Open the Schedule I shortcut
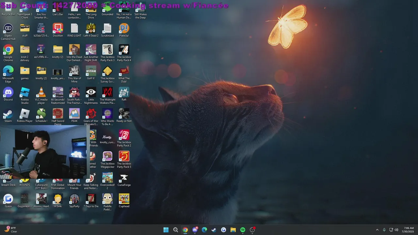 (41, 115)
